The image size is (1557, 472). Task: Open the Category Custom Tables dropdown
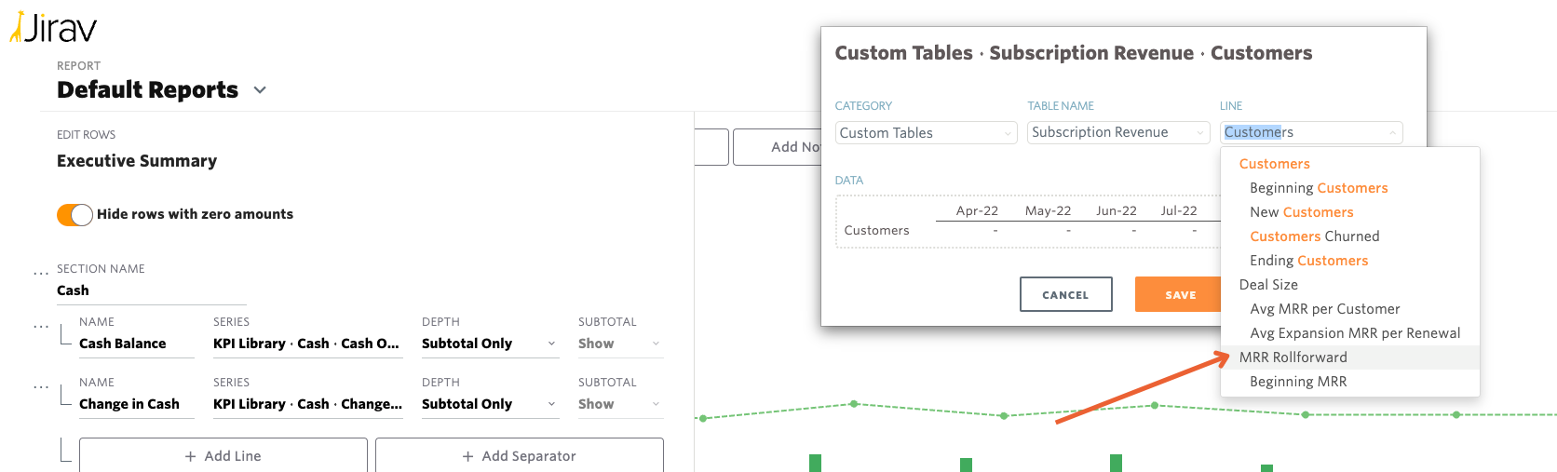pyautogui.click(x=925, y=133)
